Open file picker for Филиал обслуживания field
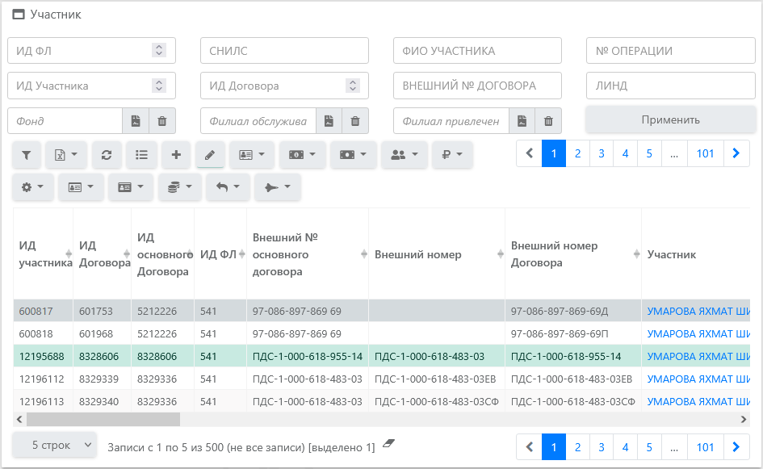763x469 pixels. point(329,121)
